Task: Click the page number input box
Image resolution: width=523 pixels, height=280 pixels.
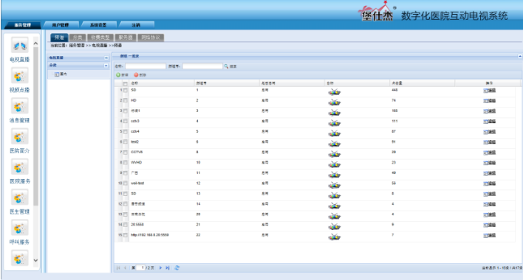Action: tap(141, 267)
